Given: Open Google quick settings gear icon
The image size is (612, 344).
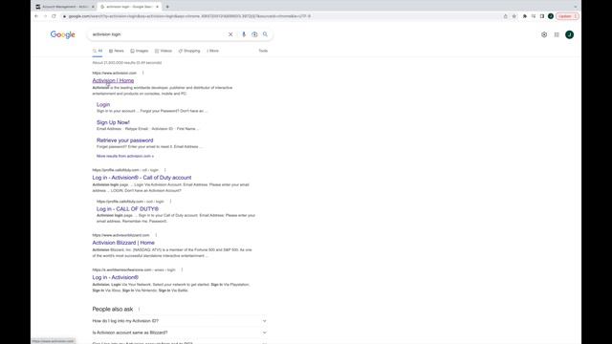Looking at the screenshot, I should pos(544,34).
